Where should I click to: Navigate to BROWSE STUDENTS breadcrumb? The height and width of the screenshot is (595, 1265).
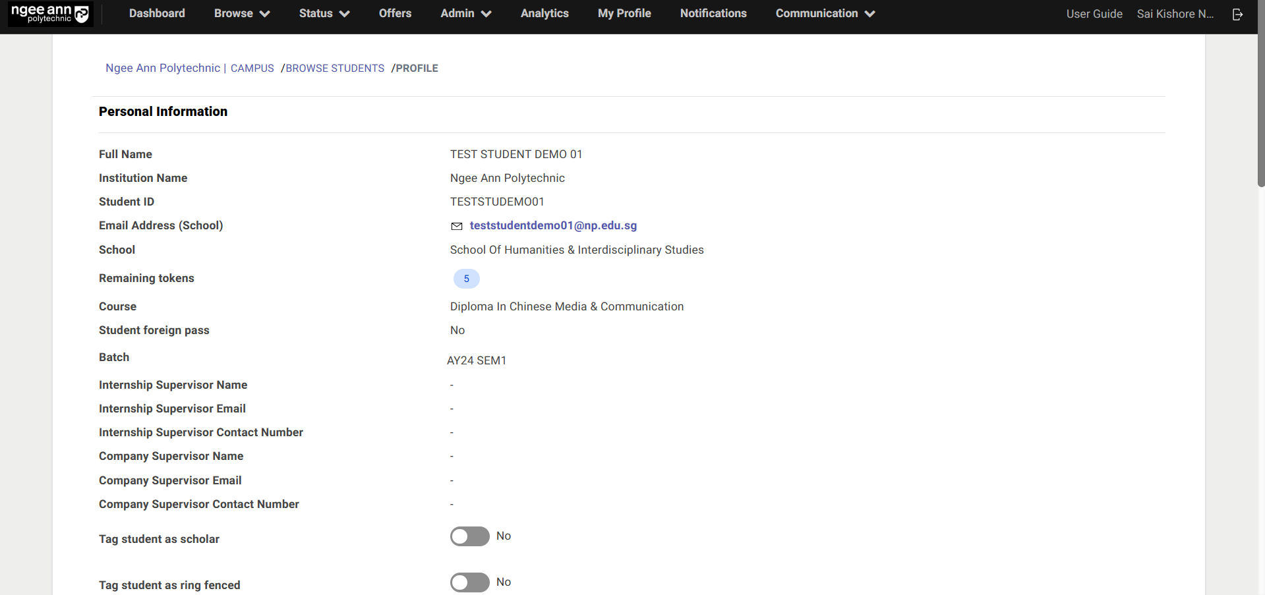(335, 69)
